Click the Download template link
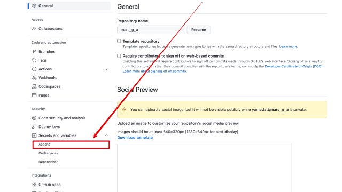Viewport: 342px width, 192px height. coord(135,138)
